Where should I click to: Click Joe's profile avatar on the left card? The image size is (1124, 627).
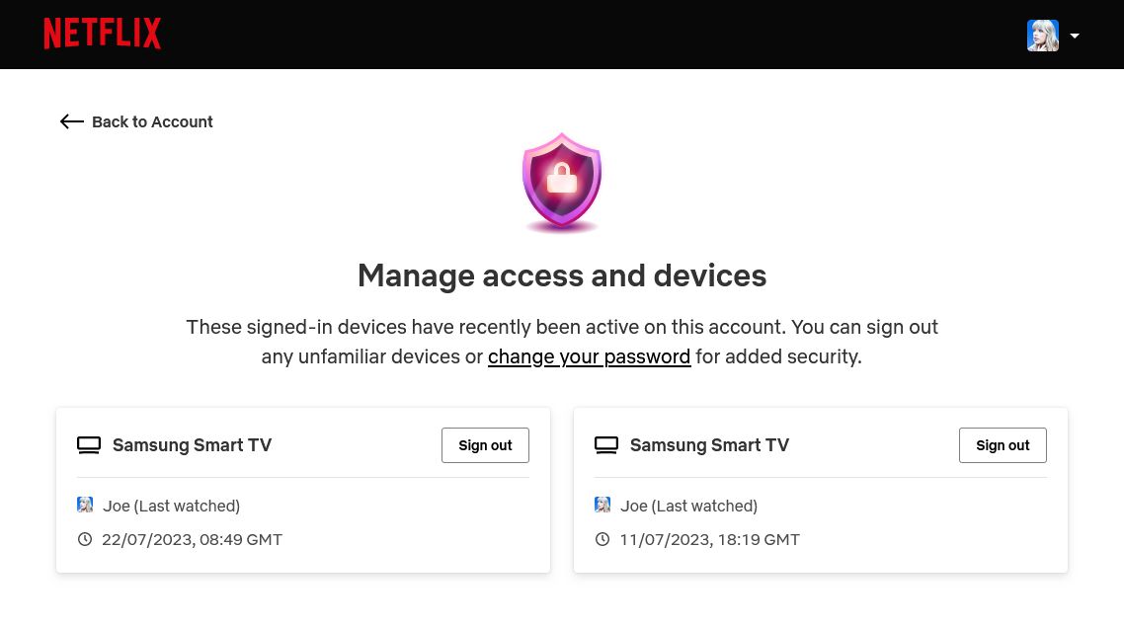click(85, 505)
